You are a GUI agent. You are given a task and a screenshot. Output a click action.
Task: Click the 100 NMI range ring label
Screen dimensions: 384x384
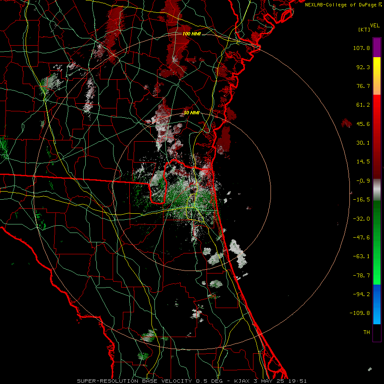(x=192, y=34)
